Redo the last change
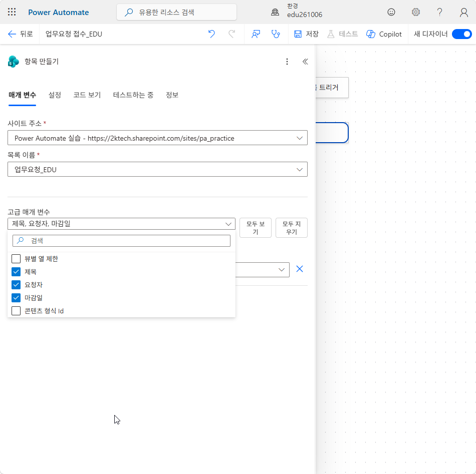Viewport: 476px width, 474px height. click(x=231, y=34)
